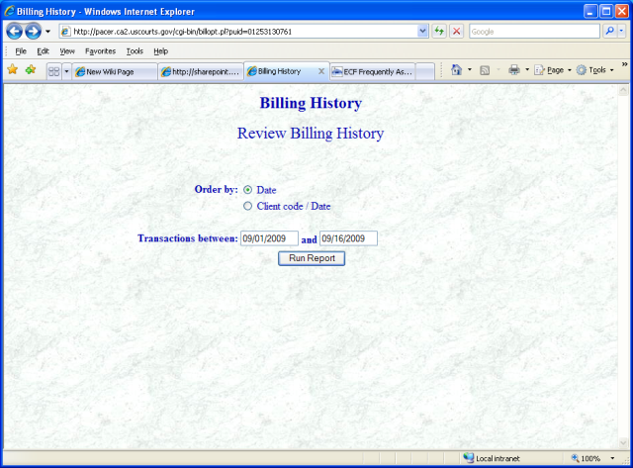
Task: Open Favorites Center star icon
Action: click(x=13, y=70)
